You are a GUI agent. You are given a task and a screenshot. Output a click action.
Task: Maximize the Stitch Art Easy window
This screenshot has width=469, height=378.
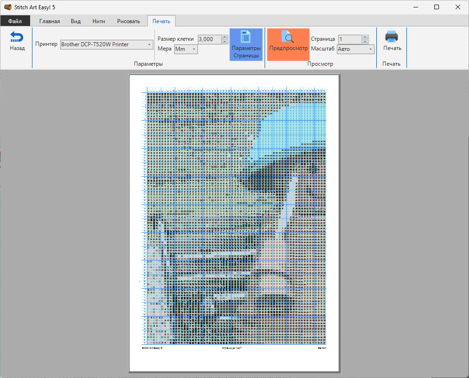pos(437,7)
